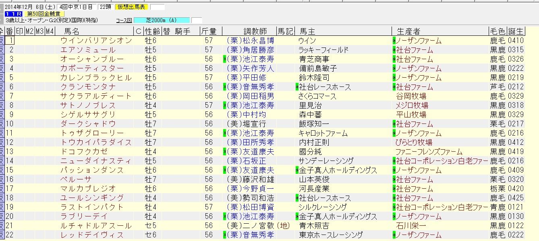Viewport: 539px width, 241px height.
Task: Click the 芝2000m (A) course field
Action: [x=161, y=20]
